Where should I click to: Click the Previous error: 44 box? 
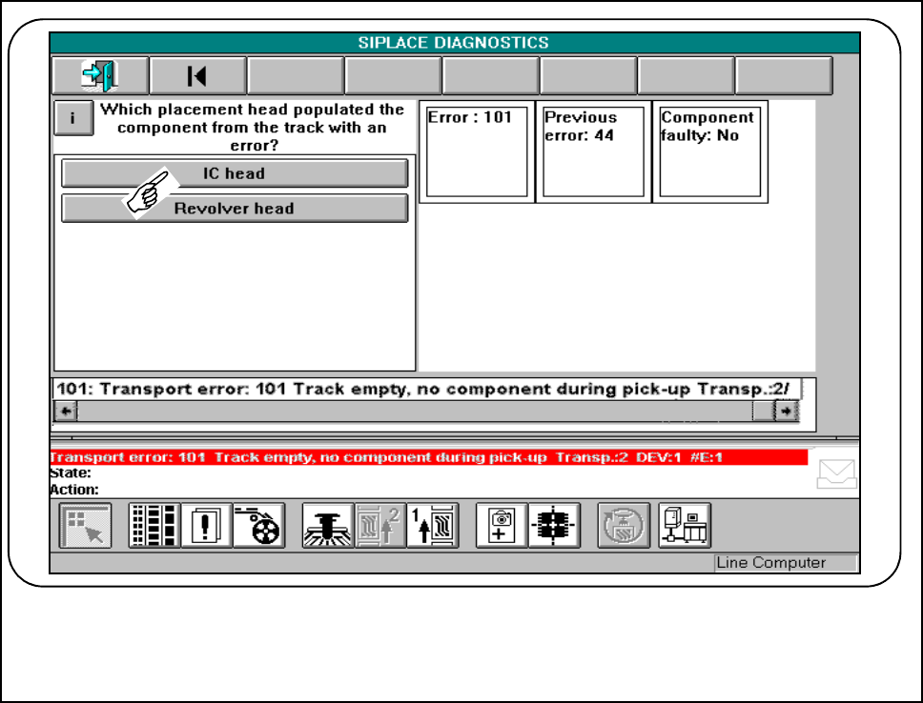pyautogui.click(x=593, y=151)
